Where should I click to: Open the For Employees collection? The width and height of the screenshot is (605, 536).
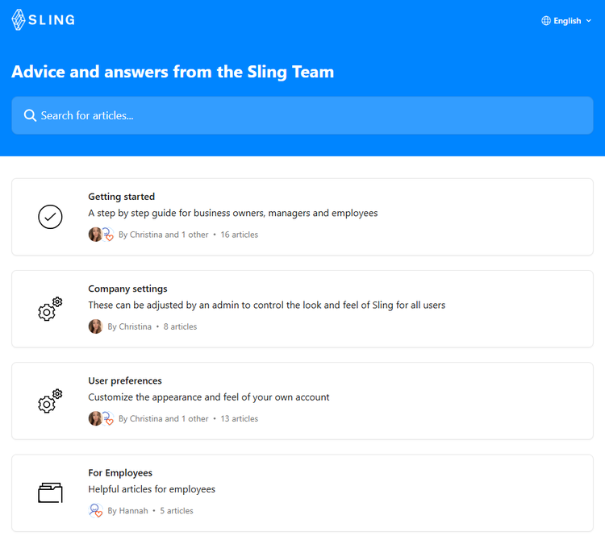point(302,492)
